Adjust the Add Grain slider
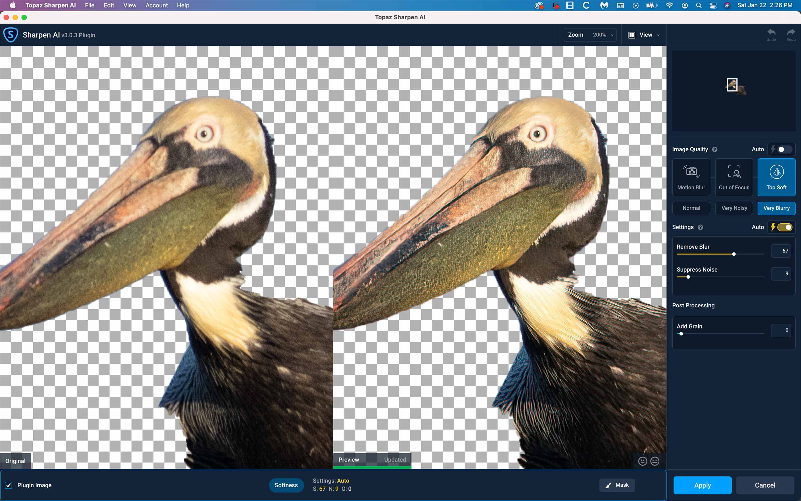 tap(681, 334)
